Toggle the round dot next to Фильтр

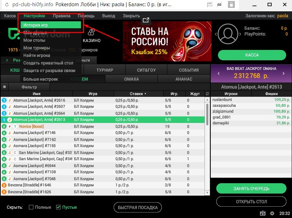(x=4, y=87)
